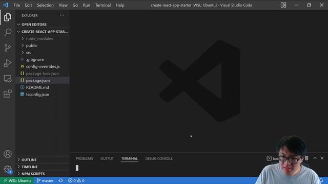
Task: Open Remote Explorer view
Action: (8, 78)
